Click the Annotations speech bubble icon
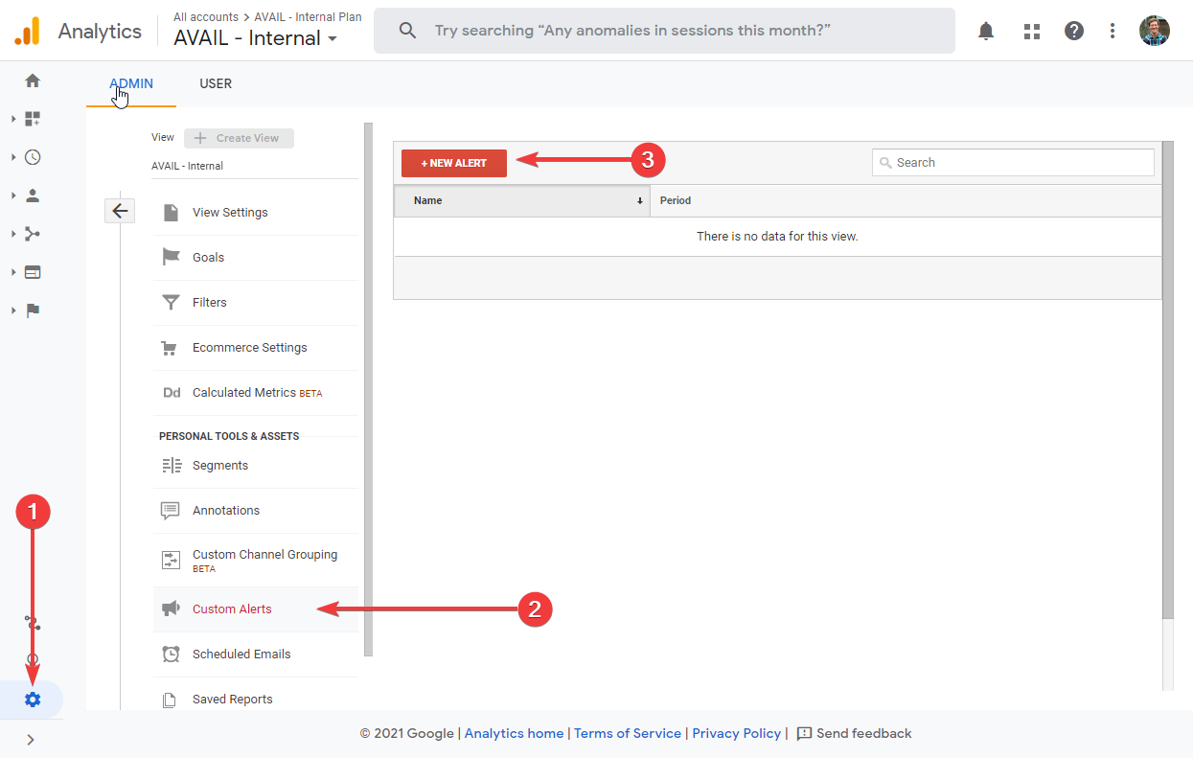Screen dimensions: 1193x758 (171, 511)
